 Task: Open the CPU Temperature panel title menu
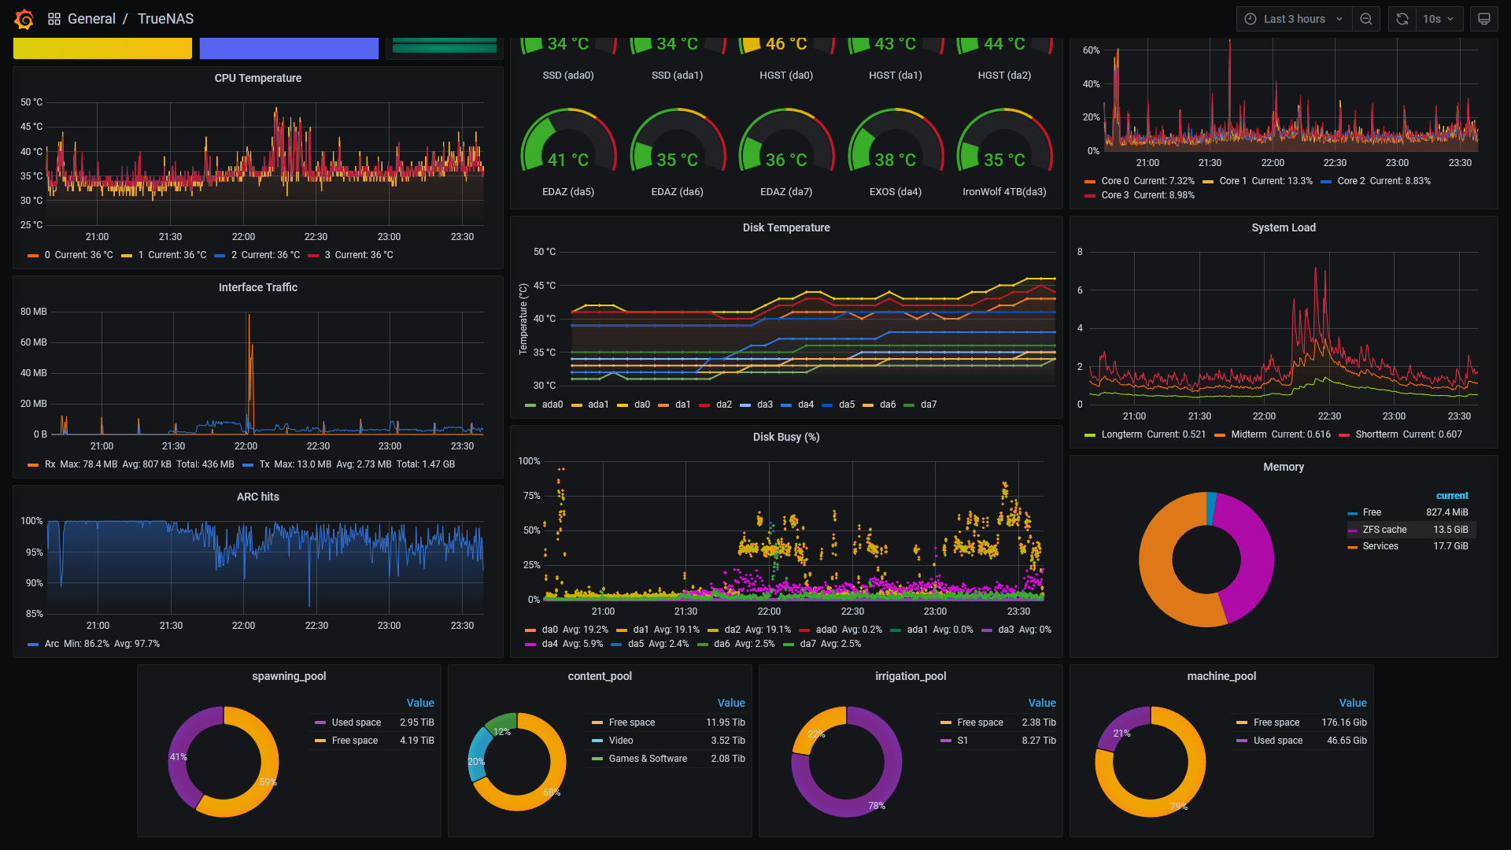coord(258,78)
